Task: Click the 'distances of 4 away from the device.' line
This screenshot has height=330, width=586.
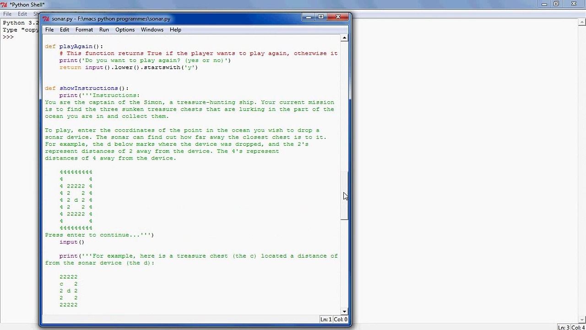Action: pos(110,158)
